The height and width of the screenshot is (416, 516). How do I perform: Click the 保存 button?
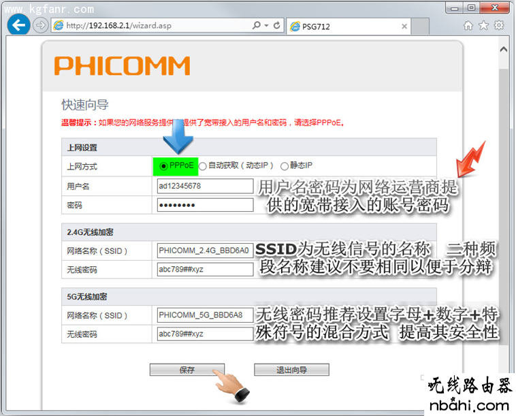187,370
